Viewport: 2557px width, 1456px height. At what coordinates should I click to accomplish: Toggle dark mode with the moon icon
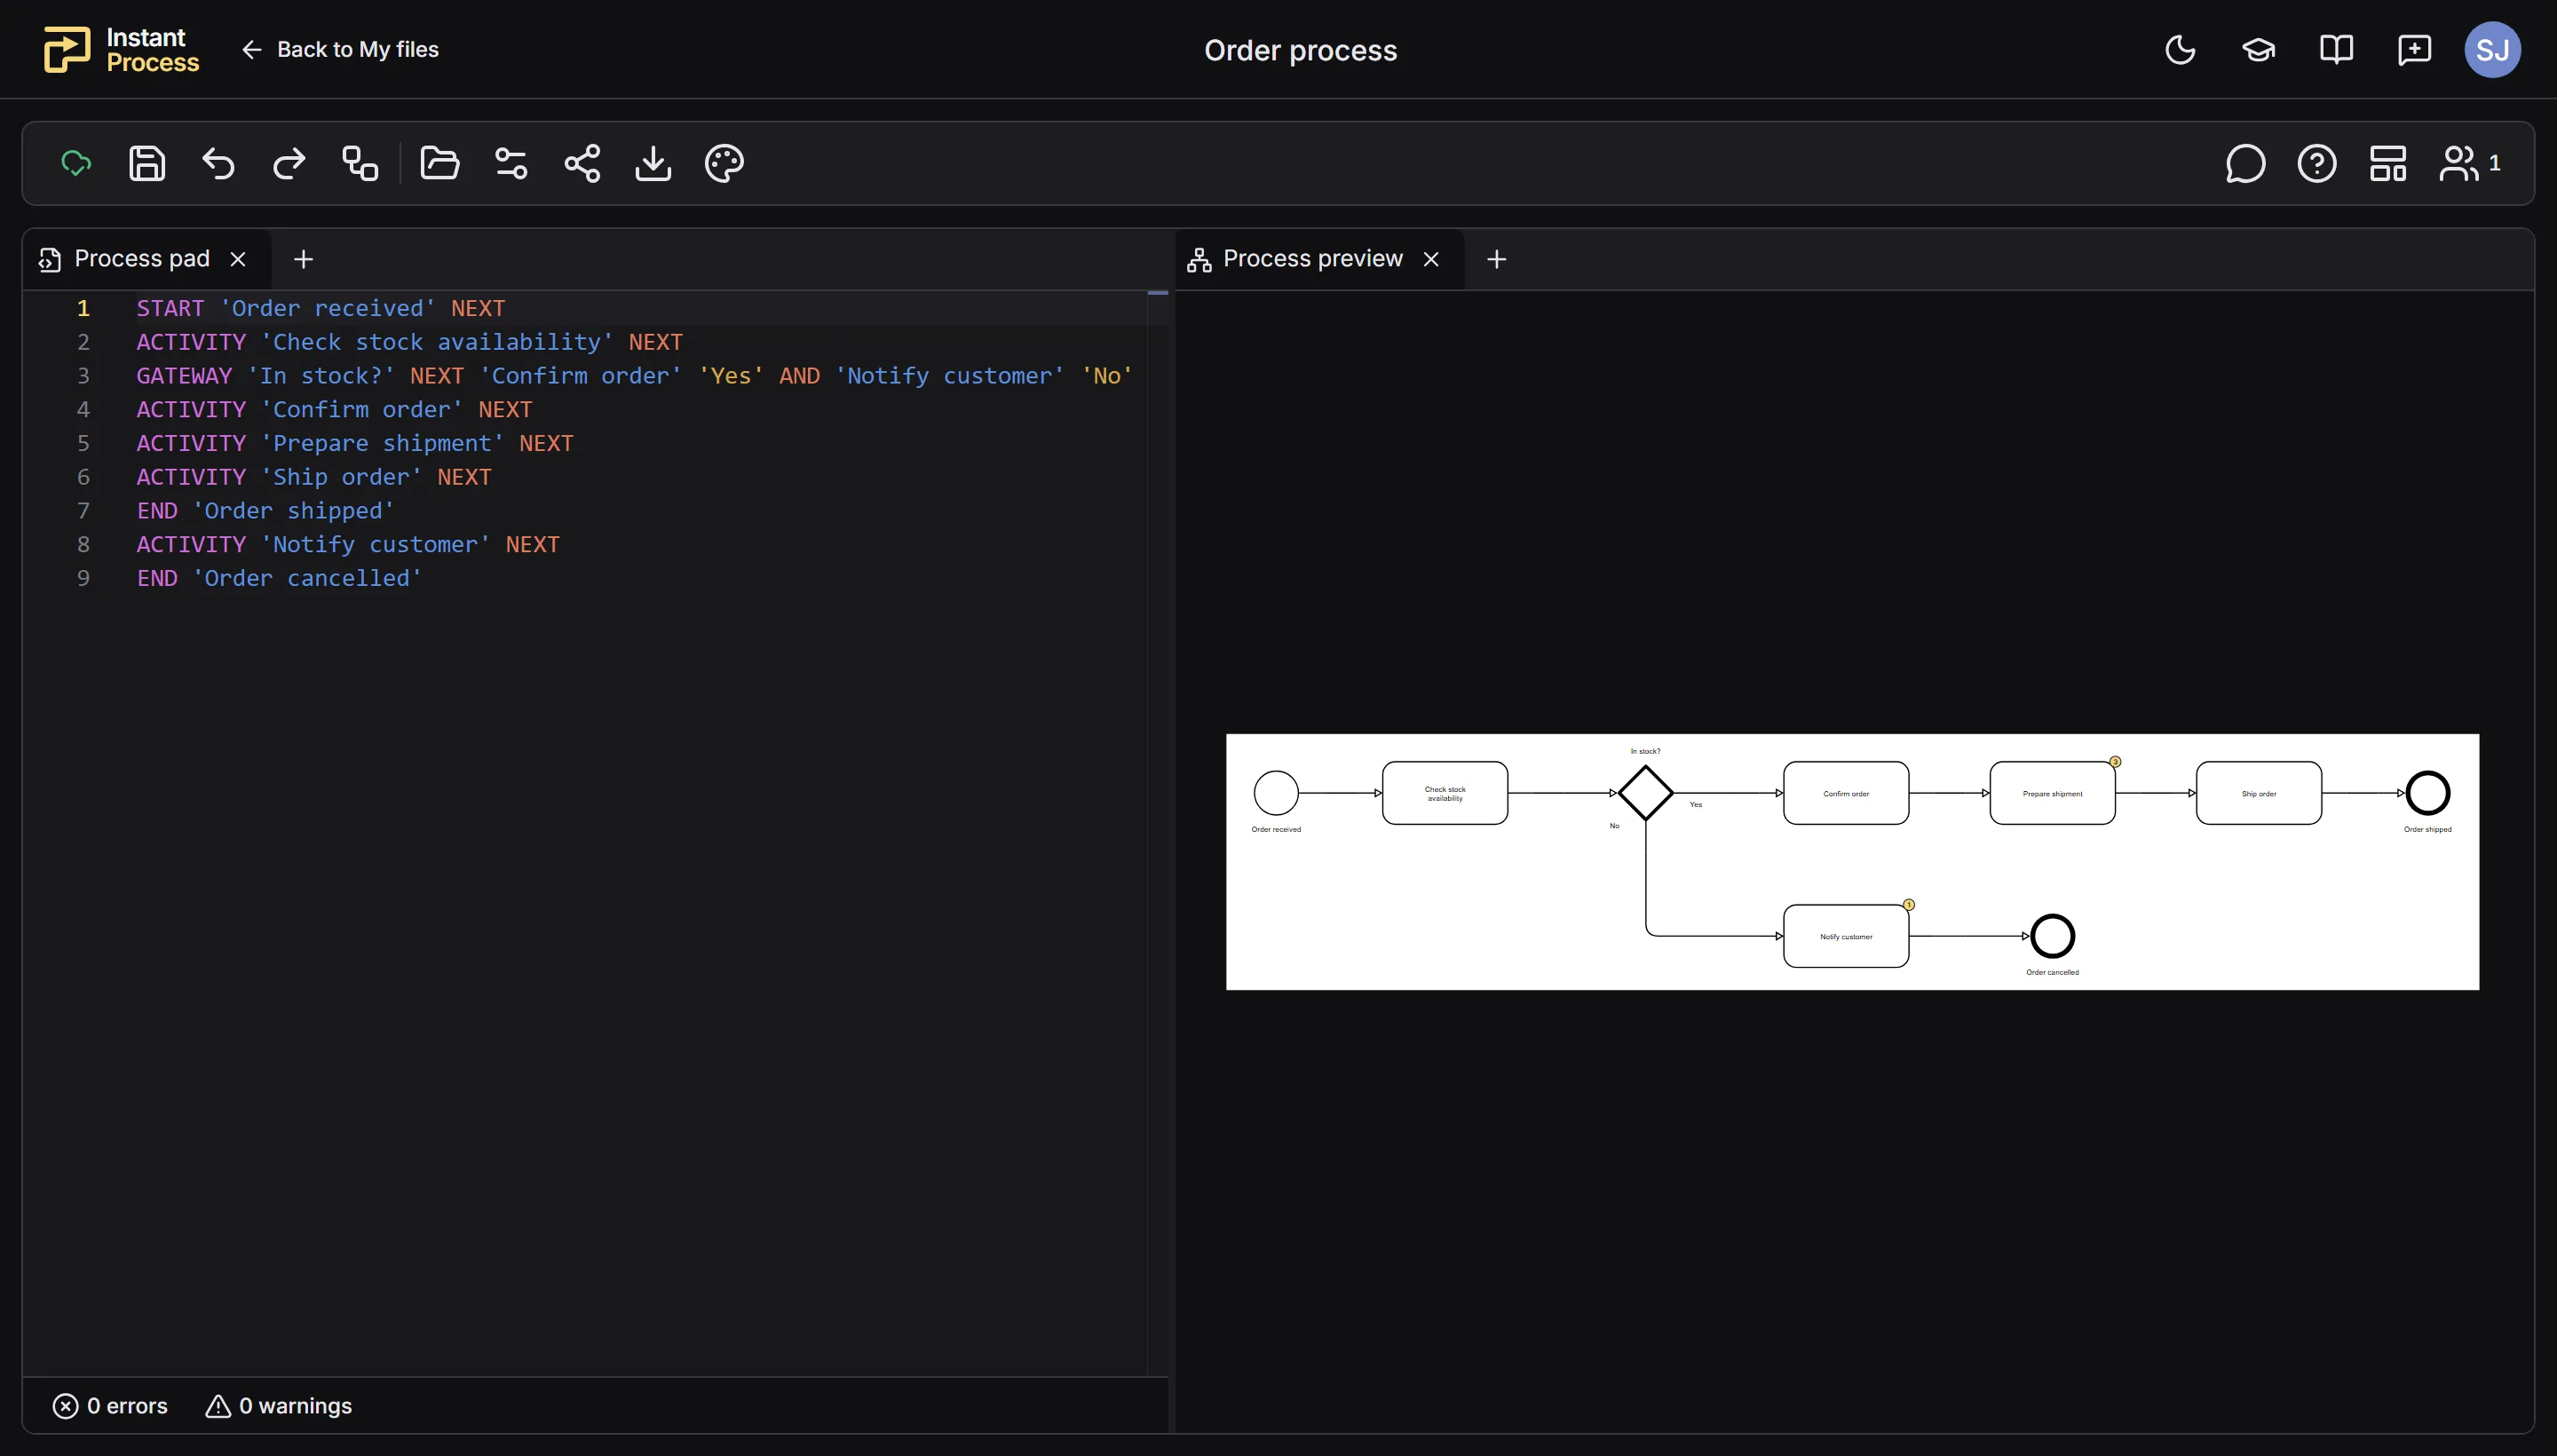(x=2180, y=49)
